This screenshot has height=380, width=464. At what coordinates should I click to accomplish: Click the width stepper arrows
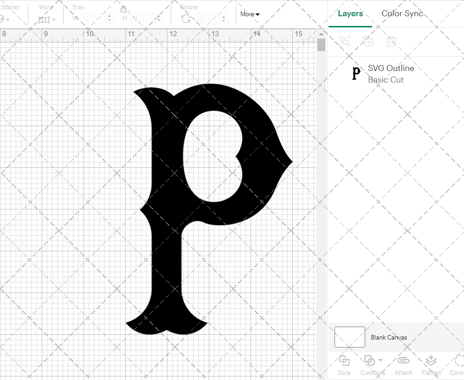point(110,19)
